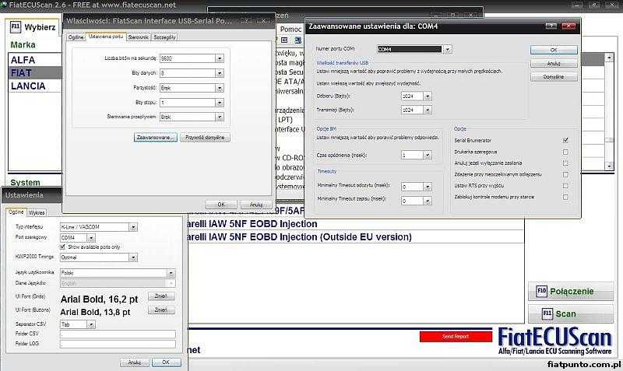This screenshot has height=371, width=623.
Task: Click the second toolbar icon under Pomoc
Action: point(297,40)
